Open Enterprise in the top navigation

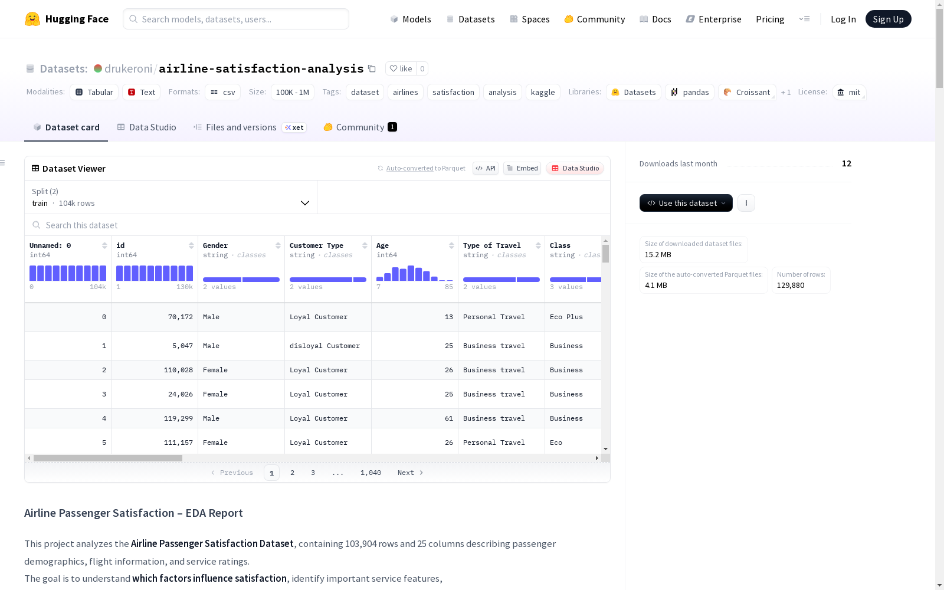[x=714, y=19]
